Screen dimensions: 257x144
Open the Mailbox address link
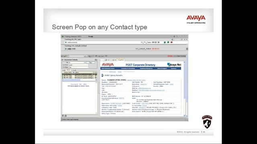tap(151, 90)
